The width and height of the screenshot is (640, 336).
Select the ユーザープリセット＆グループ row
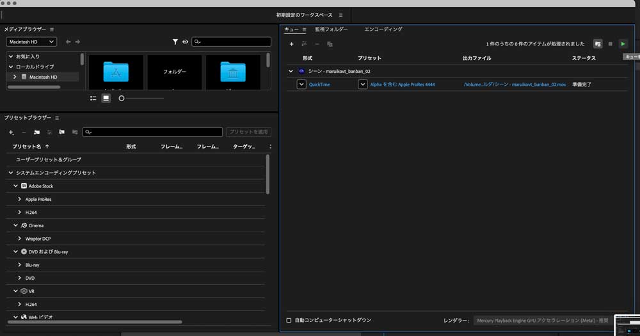(136, 159)
